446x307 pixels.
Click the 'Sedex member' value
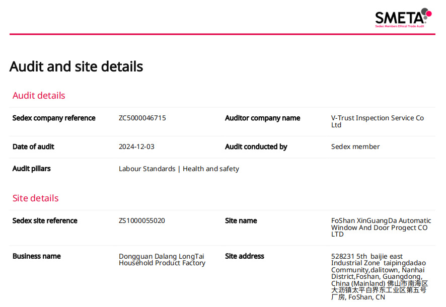(355, 147)
